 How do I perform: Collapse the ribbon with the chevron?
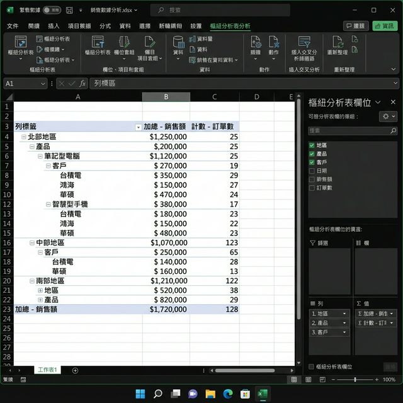pyautogui.click(x=394, y=69)
